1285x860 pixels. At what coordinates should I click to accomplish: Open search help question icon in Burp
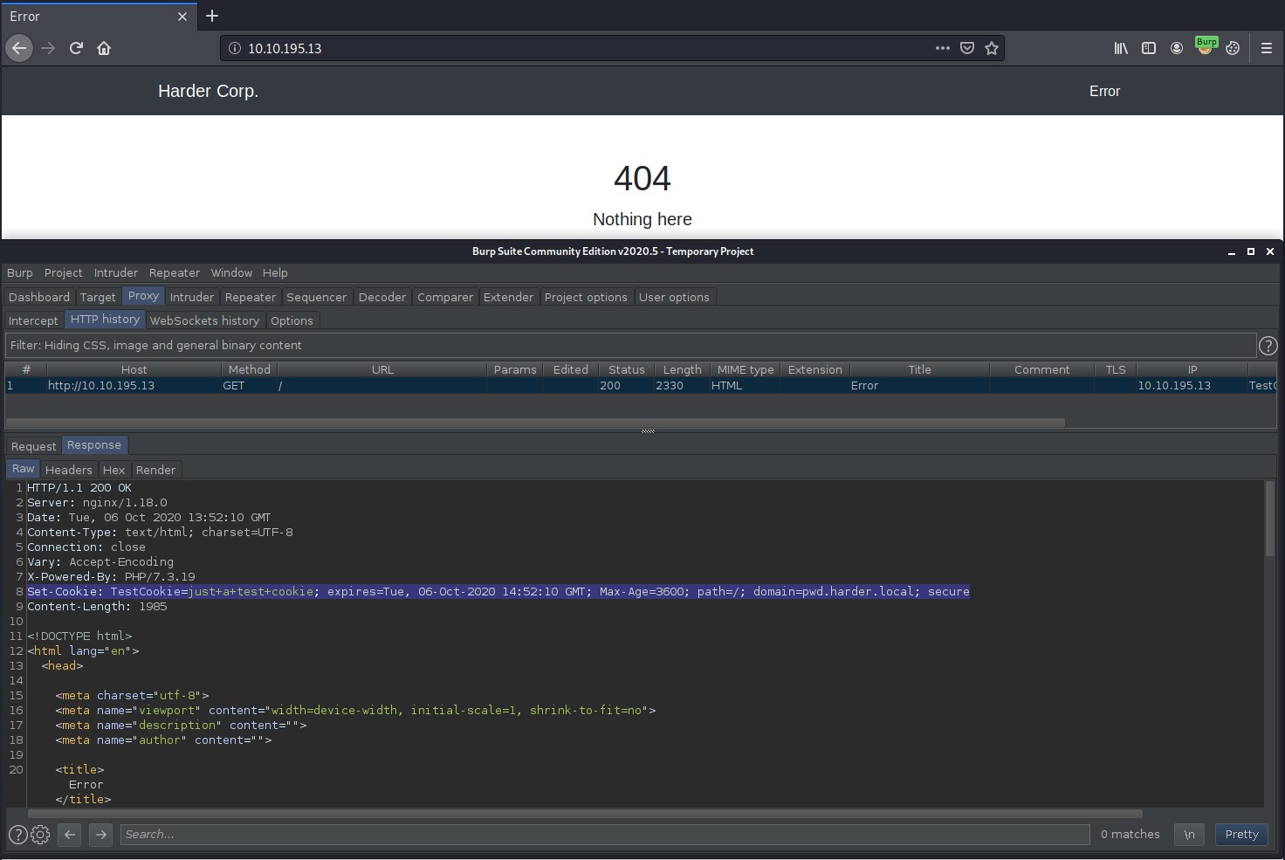coord(17,835)
